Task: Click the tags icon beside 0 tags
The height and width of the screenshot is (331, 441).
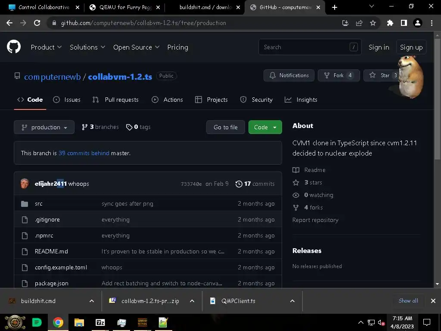Action: coord(129,127)
